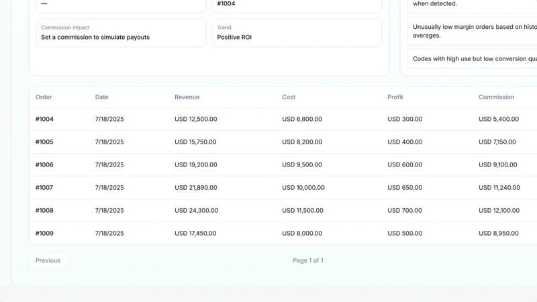
Task: Click the Previous pagination button
Action: pyautogui.click(x=48, y=260)
